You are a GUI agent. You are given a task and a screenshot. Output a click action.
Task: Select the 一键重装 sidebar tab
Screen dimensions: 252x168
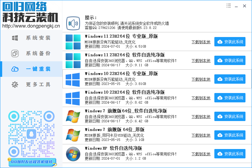pos(31,69)
